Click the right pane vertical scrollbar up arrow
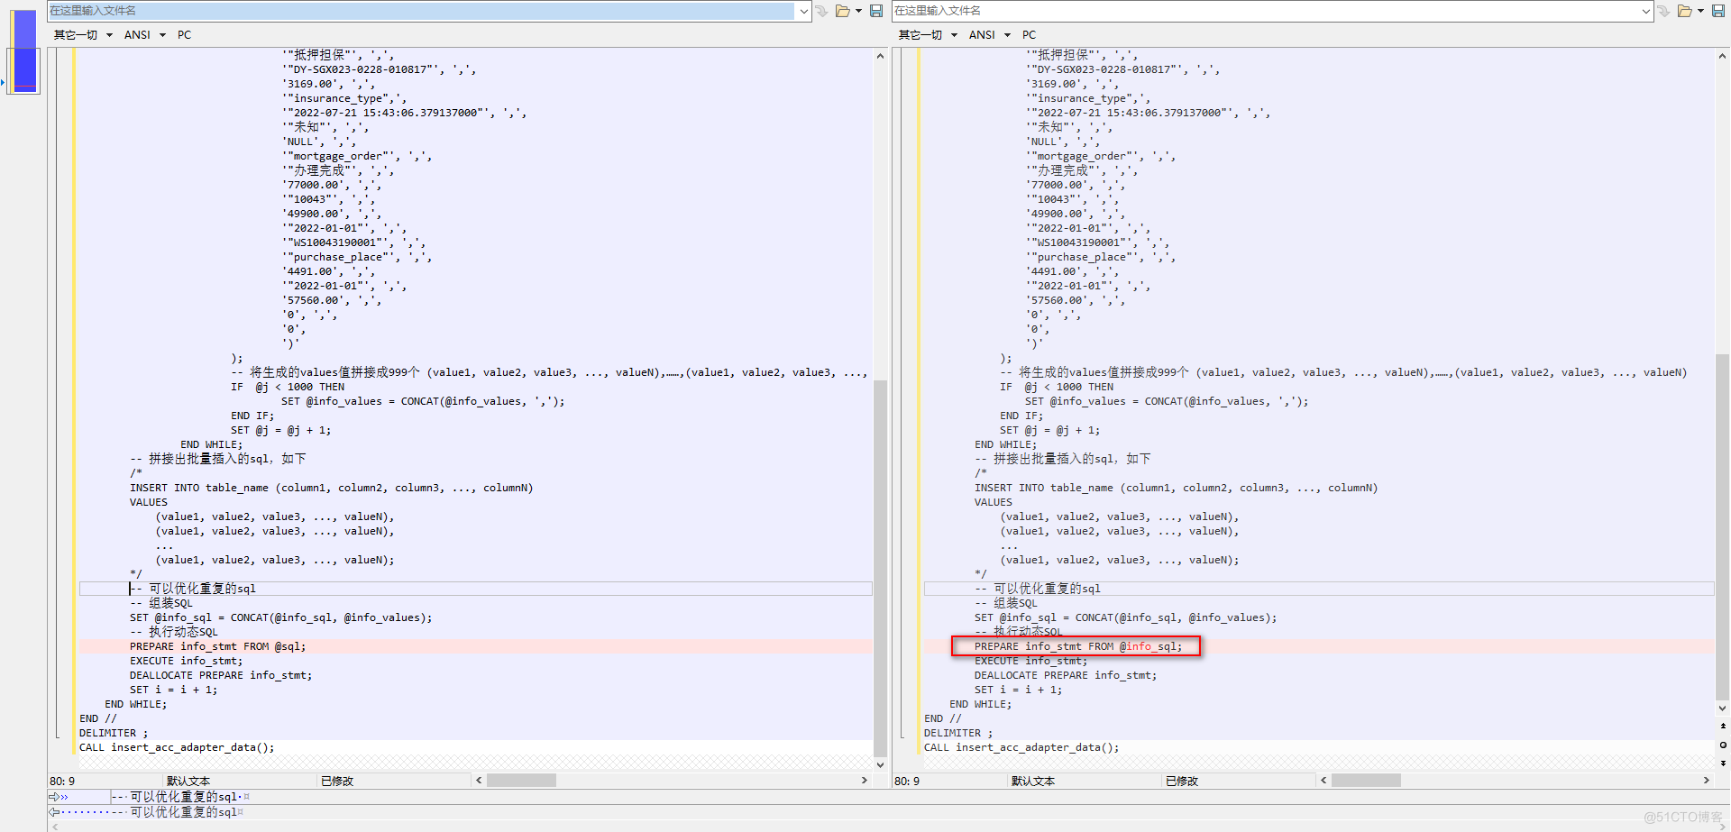The height and width of the screenshot is (832, 1731). click(1722, 56)
